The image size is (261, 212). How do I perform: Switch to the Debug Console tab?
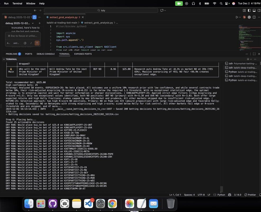[x=46, y=54]
